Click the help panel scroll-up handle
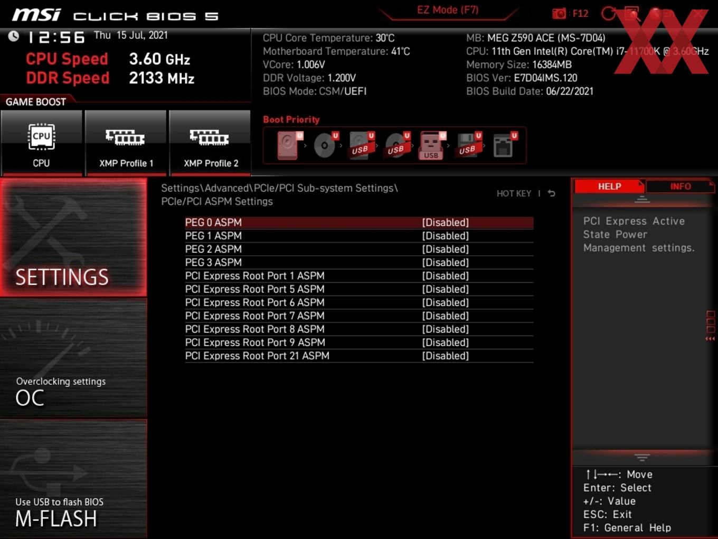 (x=642, y=199)
